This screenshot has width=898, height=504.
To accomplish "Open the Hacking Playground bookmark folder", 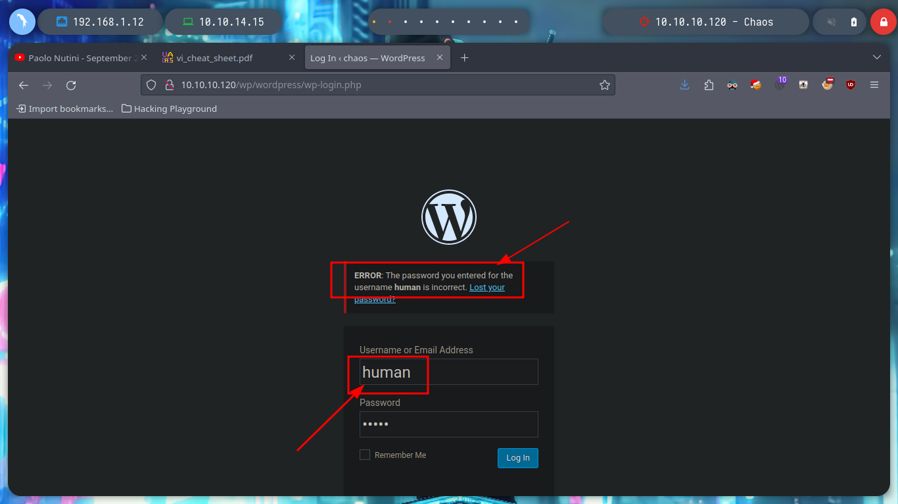I will (x=169, y=109).
